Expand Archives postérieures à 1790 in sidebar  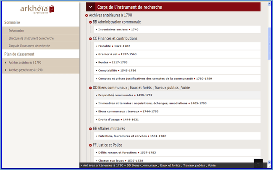point(25,70)
